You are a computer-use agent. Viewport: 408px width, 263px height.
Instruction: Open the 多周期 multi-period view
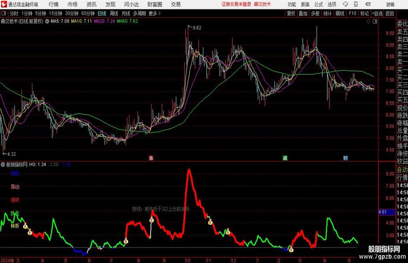click(x=139, y=13)
